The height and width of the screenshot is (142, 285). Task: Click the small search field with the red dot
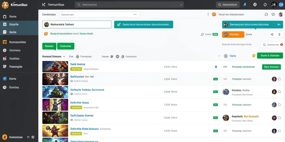[272, 45]
